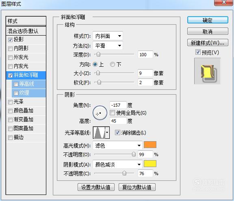Image resolution: width=234 pixels, height=201 pixels.
Task: Enable the 渐变叠加 checkbox
Action: (10, 120)
